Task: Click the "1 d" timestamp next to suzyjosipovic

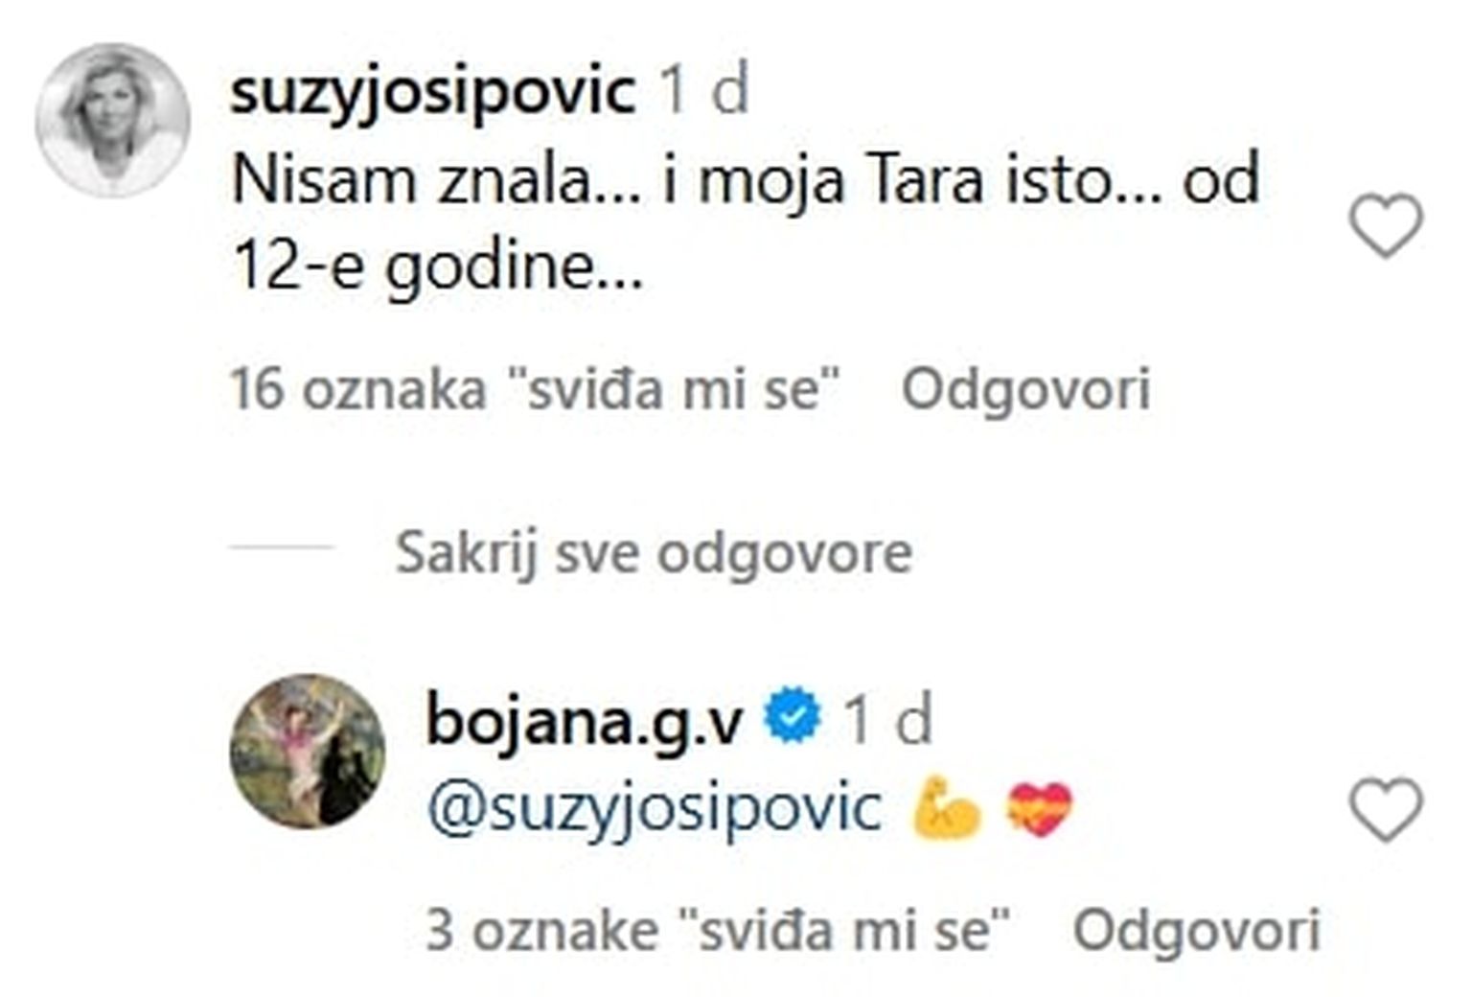Action: [704, 91]
